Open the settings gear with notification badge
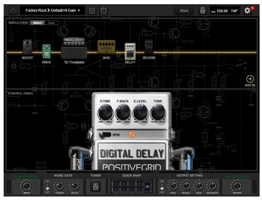This screenshot has height=202, width=262. [x=247, y=11]
